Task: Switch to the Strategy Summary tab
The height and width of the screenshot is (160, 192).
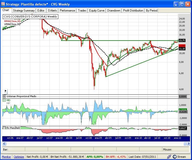Action: pos(24,11)
